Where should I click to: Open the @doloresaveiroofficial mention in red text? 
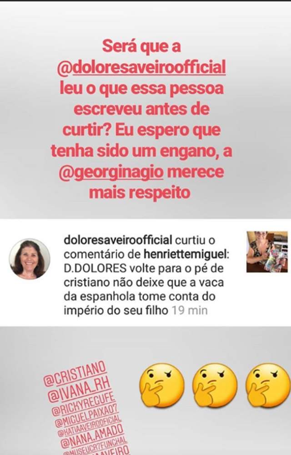click(x=141, y=68)
